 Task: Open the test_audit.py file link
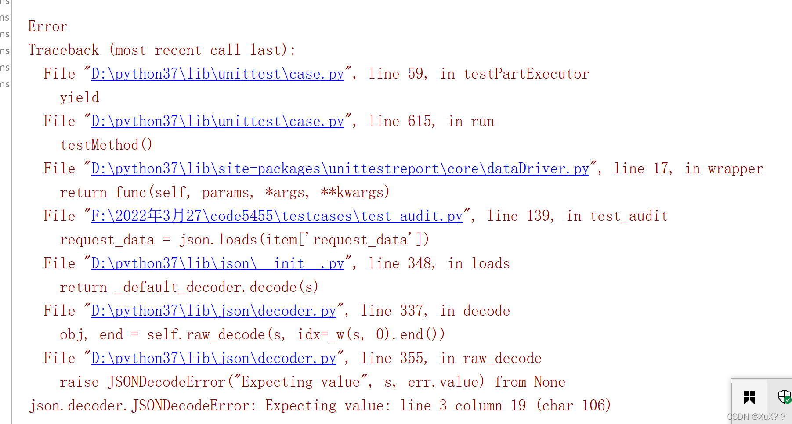pos(277,216)
